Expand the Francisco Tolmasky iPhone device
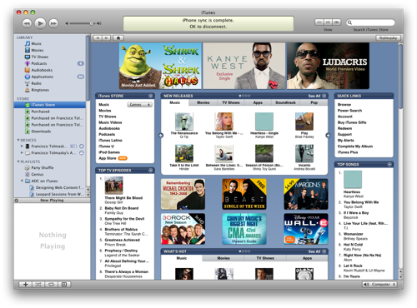This screenshot has width=417, height=308. point(22,146)
